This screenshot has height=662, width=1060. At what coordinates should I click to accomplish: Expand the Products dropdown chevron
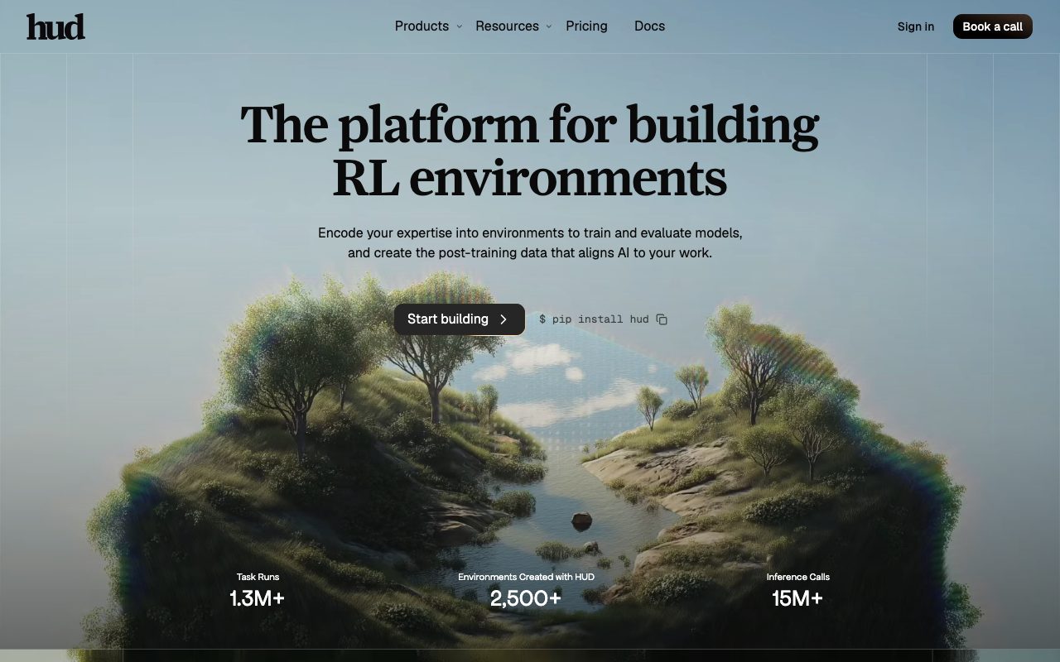459,26
